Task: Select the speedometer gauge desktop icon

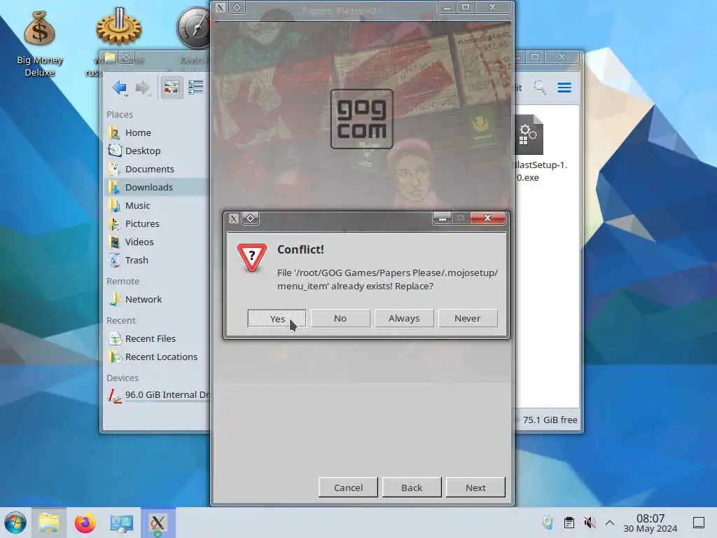Action: (194, 27)
